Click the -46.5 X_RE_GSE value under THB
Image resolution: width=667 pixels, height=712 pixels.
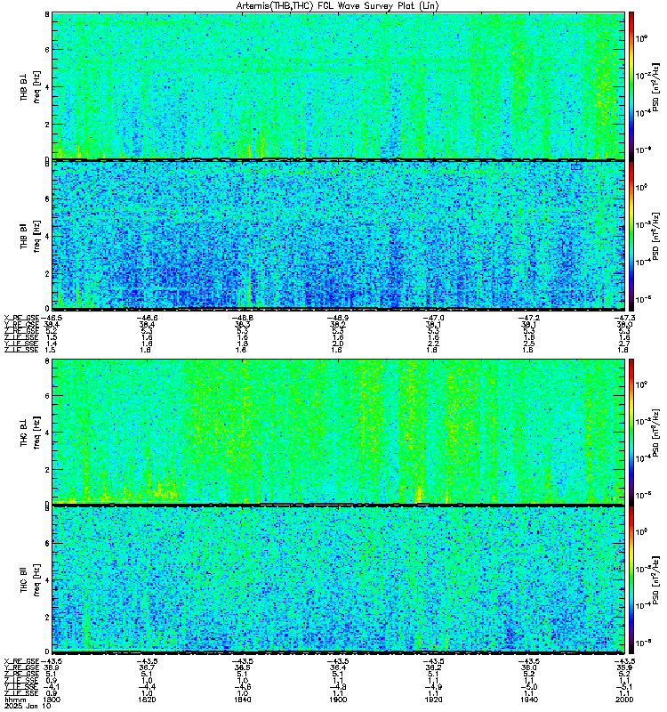point(52,319)
